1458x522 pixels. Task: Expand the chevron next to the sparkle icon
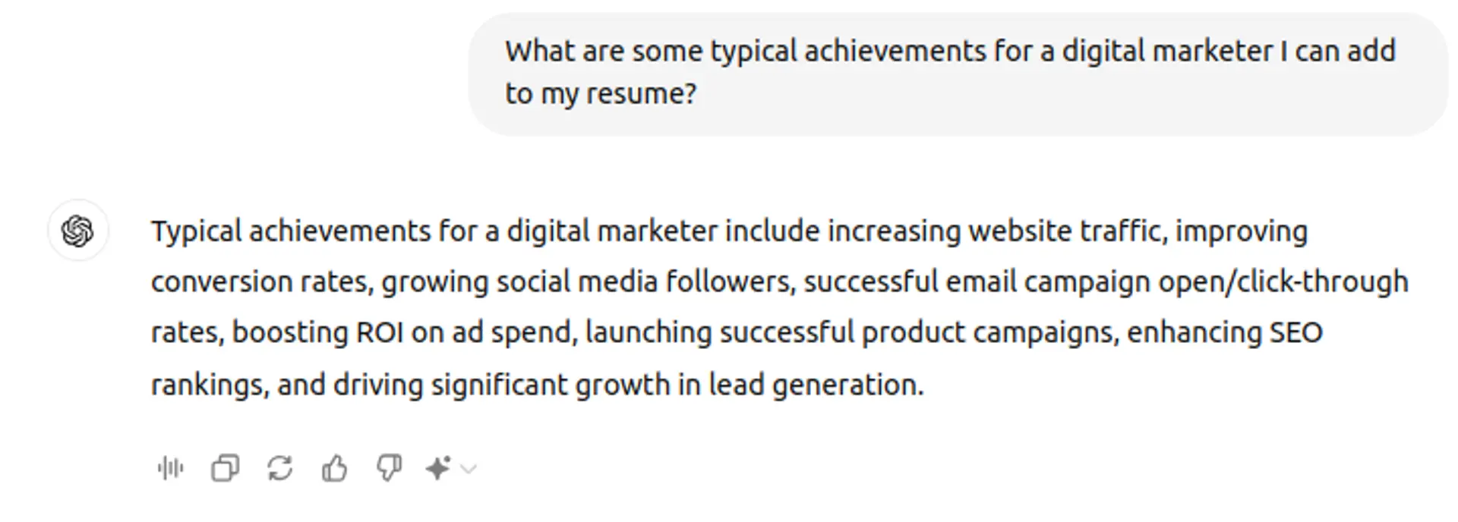click(469, 469)
